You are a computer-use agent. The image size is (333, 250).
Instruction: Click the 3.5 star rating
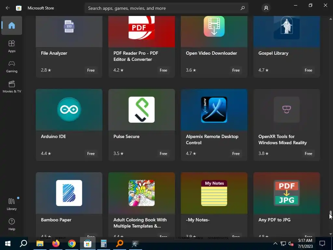point(118,153)
